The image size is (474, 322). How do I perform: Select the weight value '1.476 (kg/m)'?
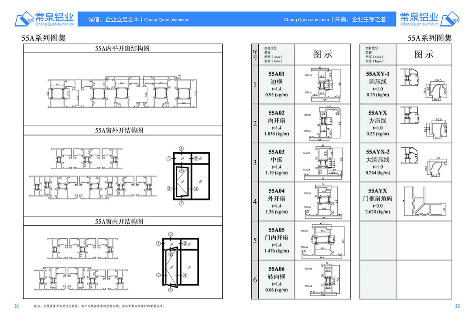(x=276, y=251)
